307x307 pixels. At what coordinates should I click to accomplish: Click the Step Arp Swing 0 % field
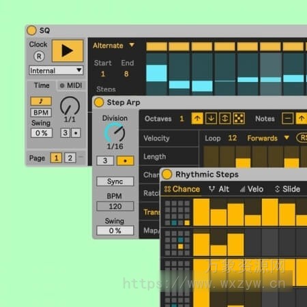pyautogui.click(x=115, y=231)
